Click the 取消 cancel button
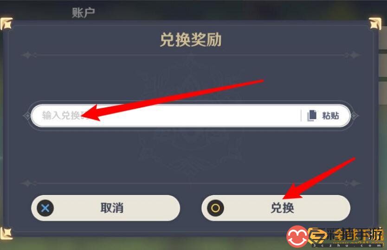387x250 pixels. (x=106, y=208)
